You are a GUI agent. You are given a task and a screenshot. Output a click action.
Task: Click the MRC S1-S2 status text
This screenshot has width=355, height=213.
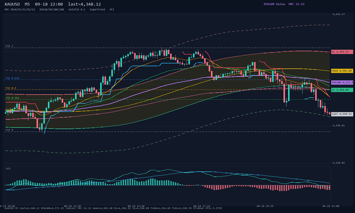pos(296,4)
